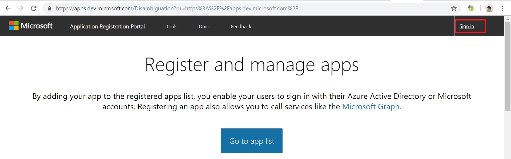Click the scrollbar up arrow
The height and width of the screenshot is (159, 511).
(508, 19)
